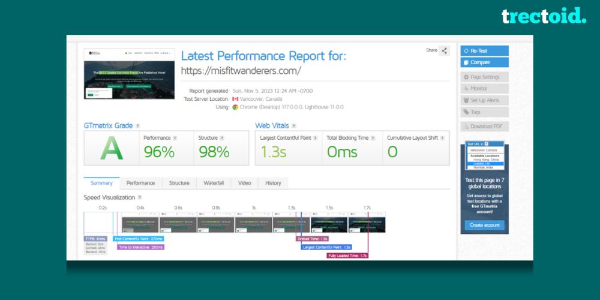The image size is (600, 300).
Task: Click help icon beside Speed Visualization
Action: point(140,197)
